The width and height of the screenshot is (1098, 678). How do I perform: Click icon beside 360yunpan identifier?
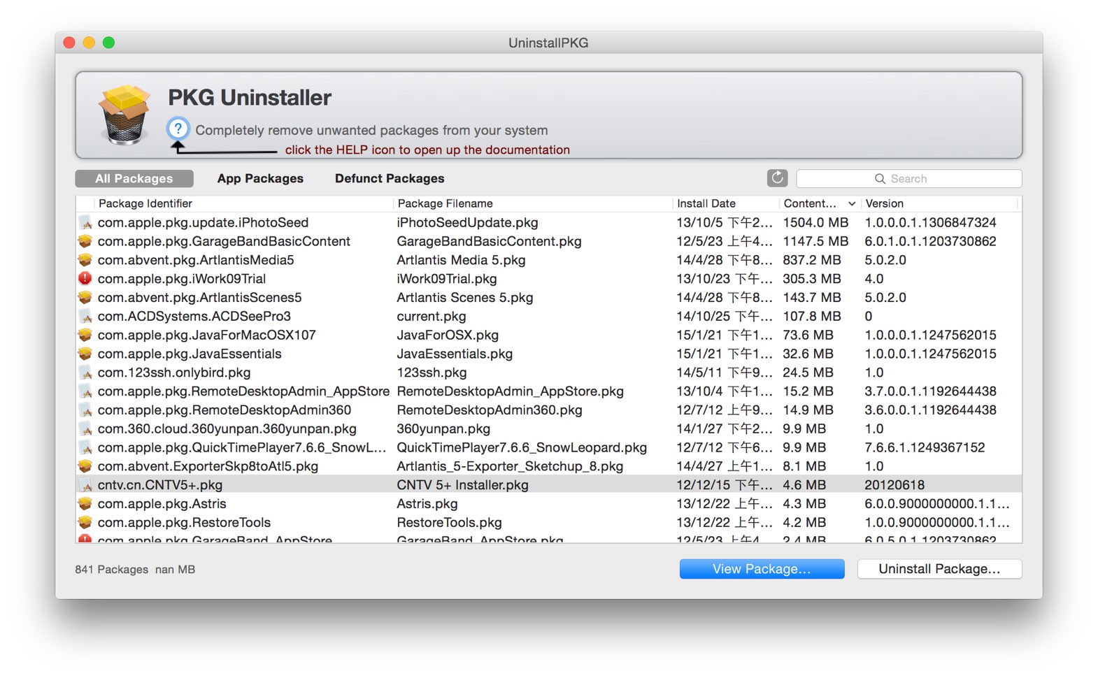pyautogui.click(x=85, y=429)
